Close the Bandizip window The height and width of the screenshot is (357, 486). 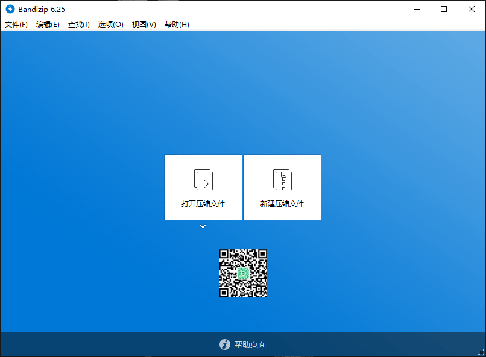[x=472, y=9]
